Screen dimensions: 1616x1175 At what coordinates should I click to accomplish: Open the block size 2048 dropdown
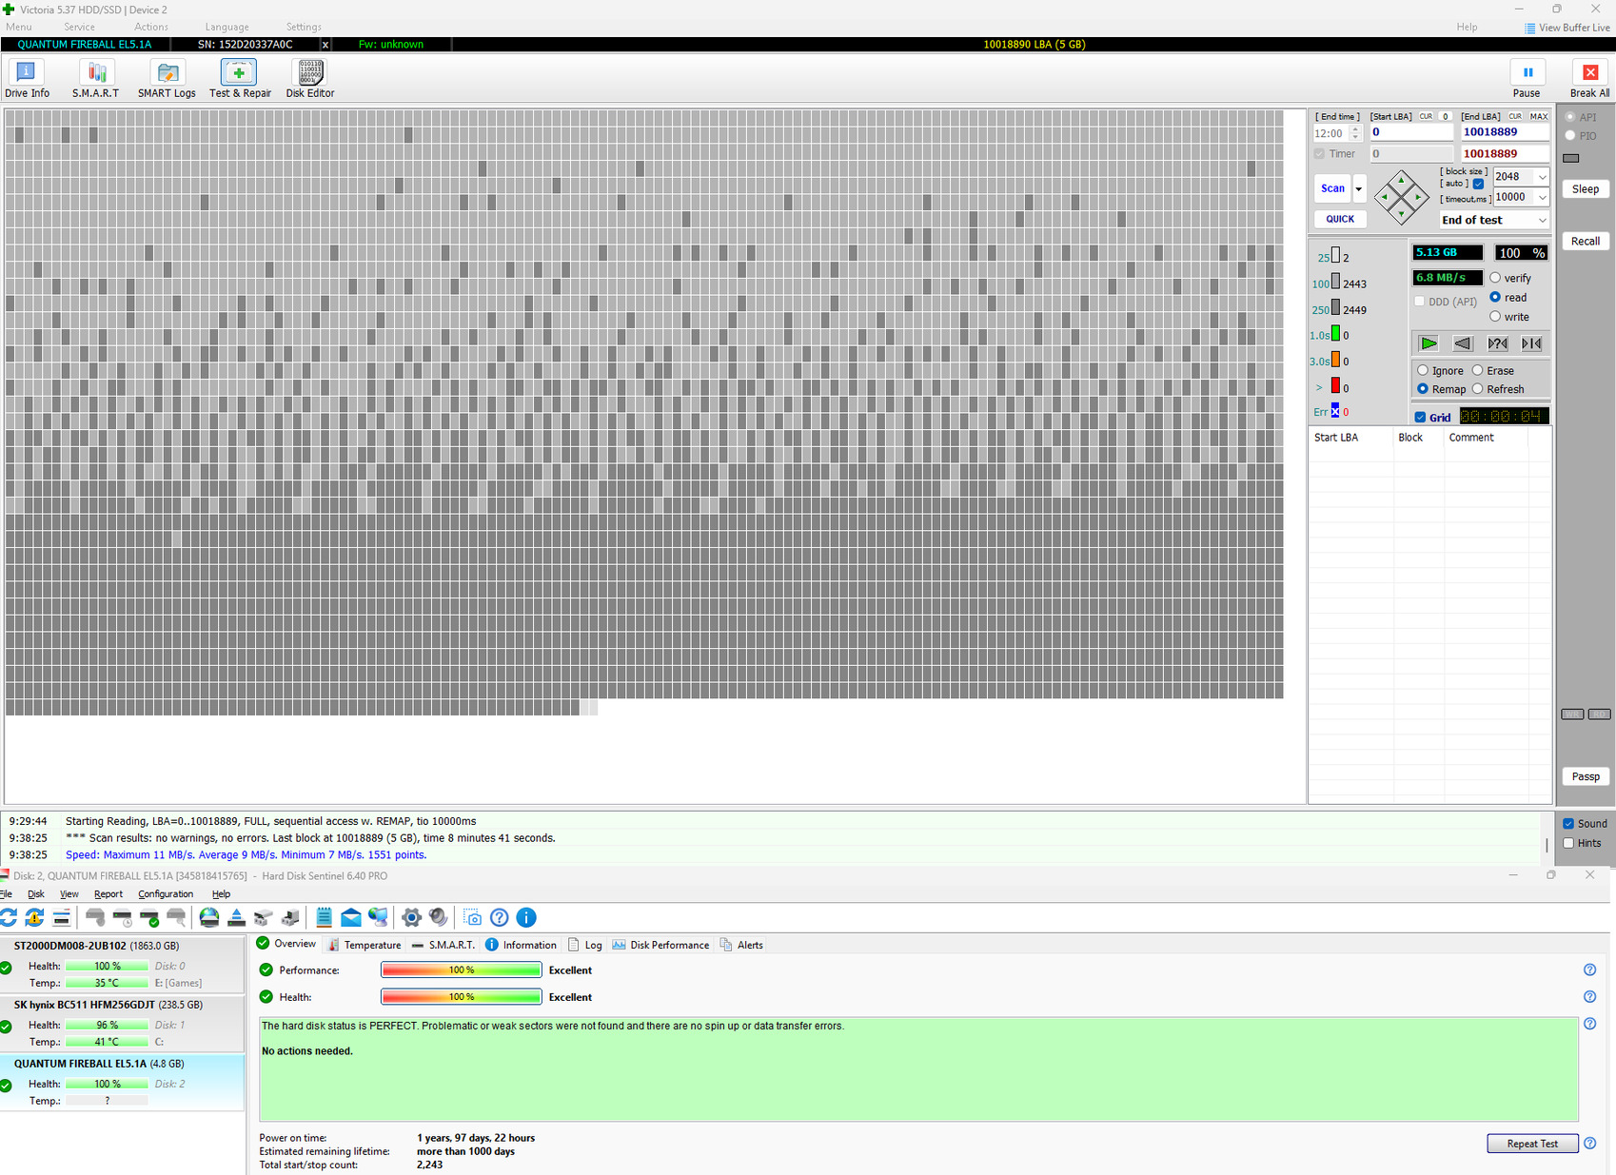pyautogui.click(x=1542, y=177)
